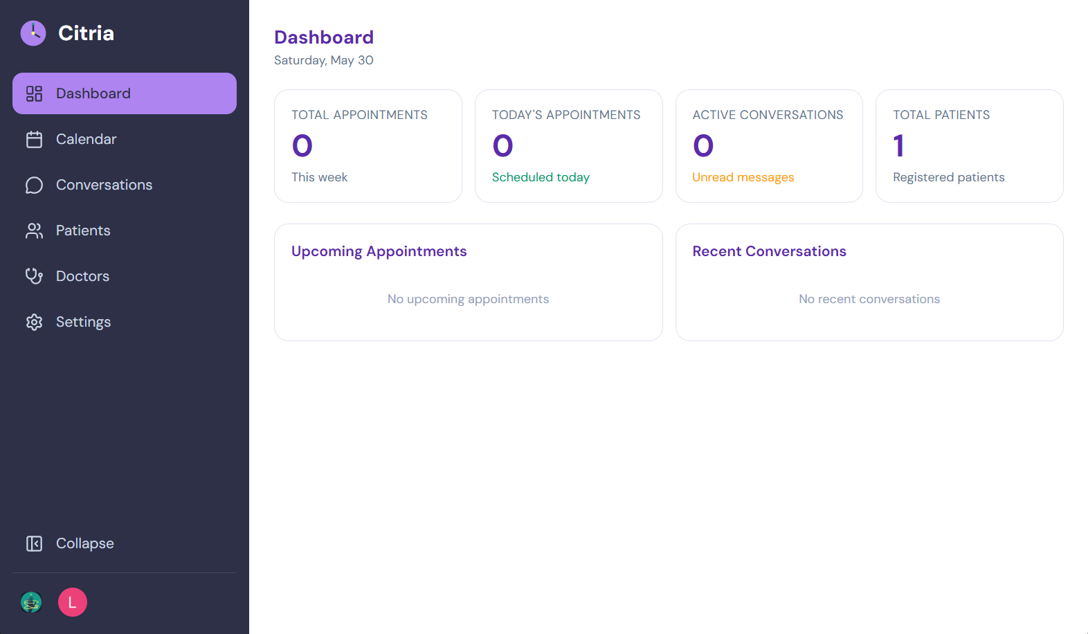Click the 'Scheduled today' green text

[x=541, y=177]
